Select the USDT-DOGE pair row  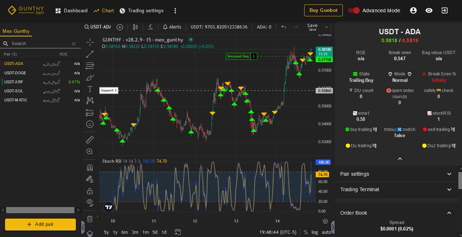pos(40,73)
